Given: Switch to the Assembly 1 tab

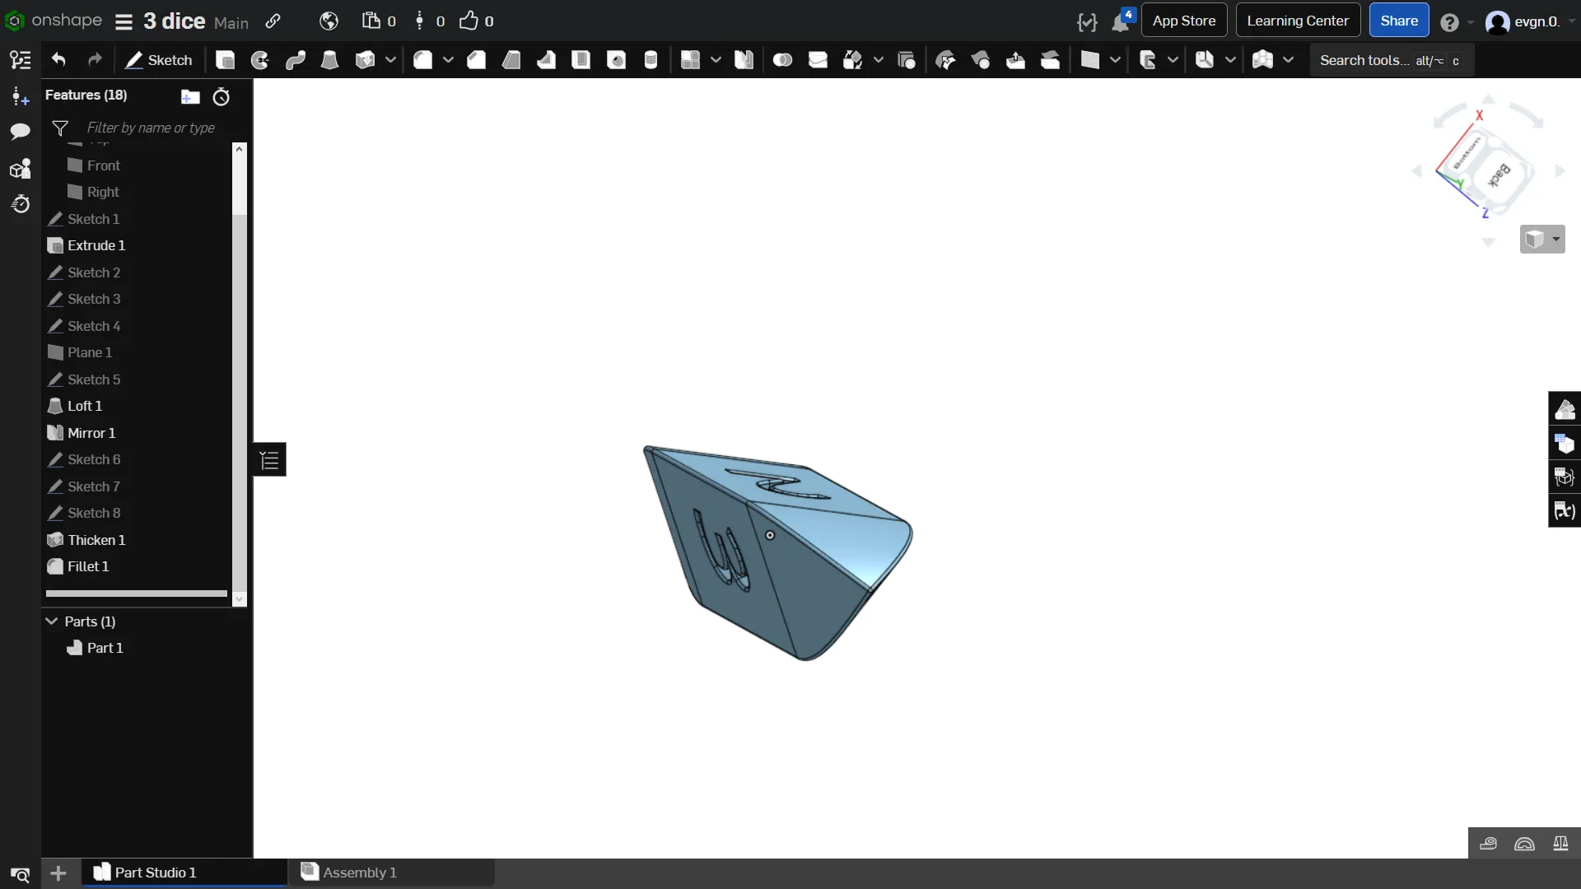Looking at the screenshot, I should pyautogui.click(x=359, y=873).
